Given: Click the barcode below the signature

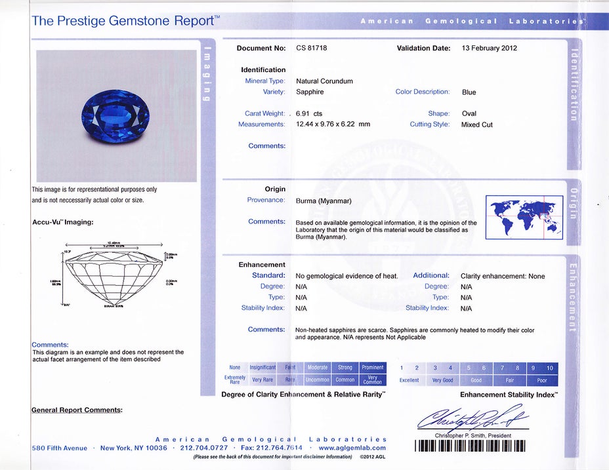Looking at the screenshot, I should tap(470, 446).
